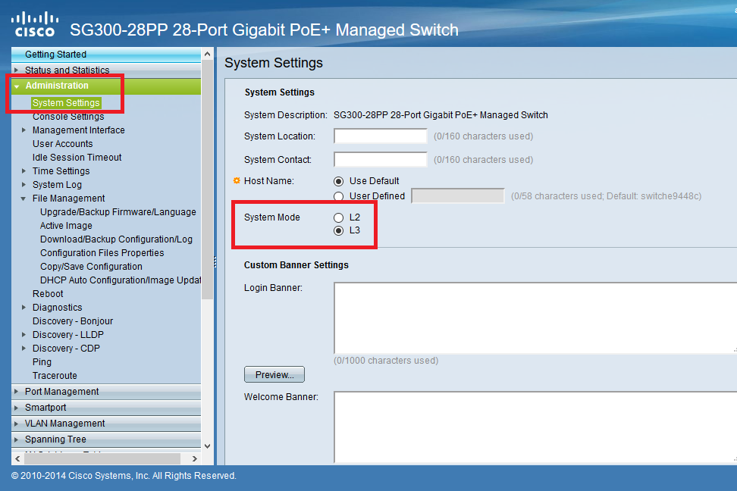
Task: Expand the Status and Statistics arrow
Action: point(17,70)
